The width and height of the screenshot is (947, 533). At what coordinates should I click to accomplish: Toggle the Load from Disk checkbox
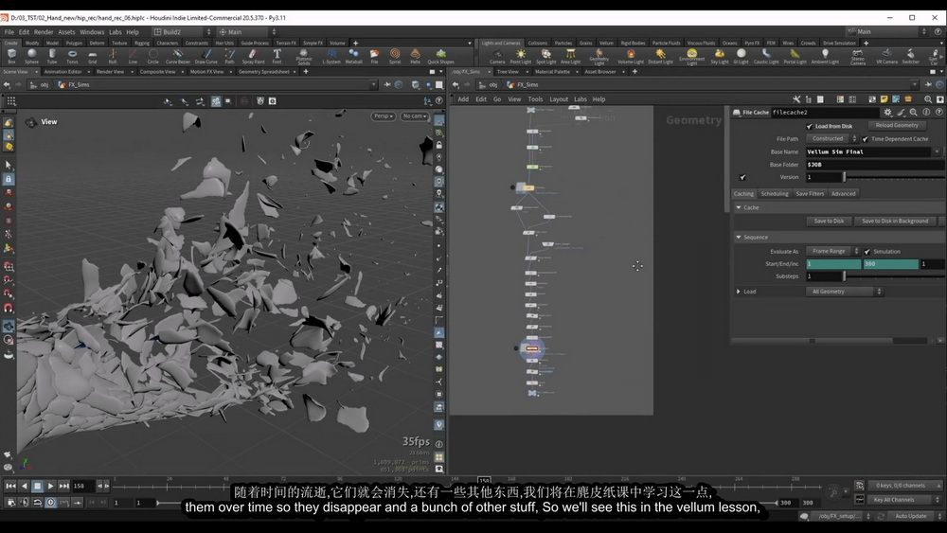pos(810,126)
